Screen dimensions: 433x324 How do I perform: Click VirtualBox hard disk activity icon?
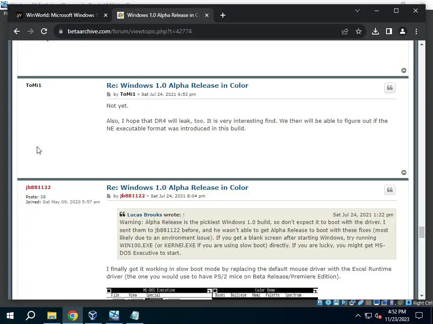click(x=320, y=302)
